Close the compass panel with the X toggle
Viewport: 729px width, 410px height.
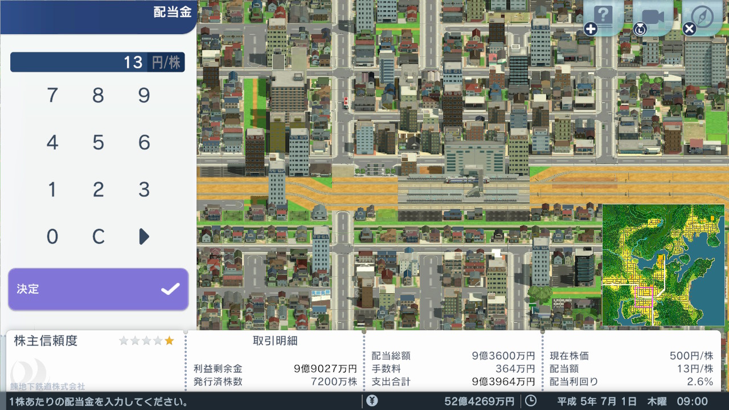[689, 27]
